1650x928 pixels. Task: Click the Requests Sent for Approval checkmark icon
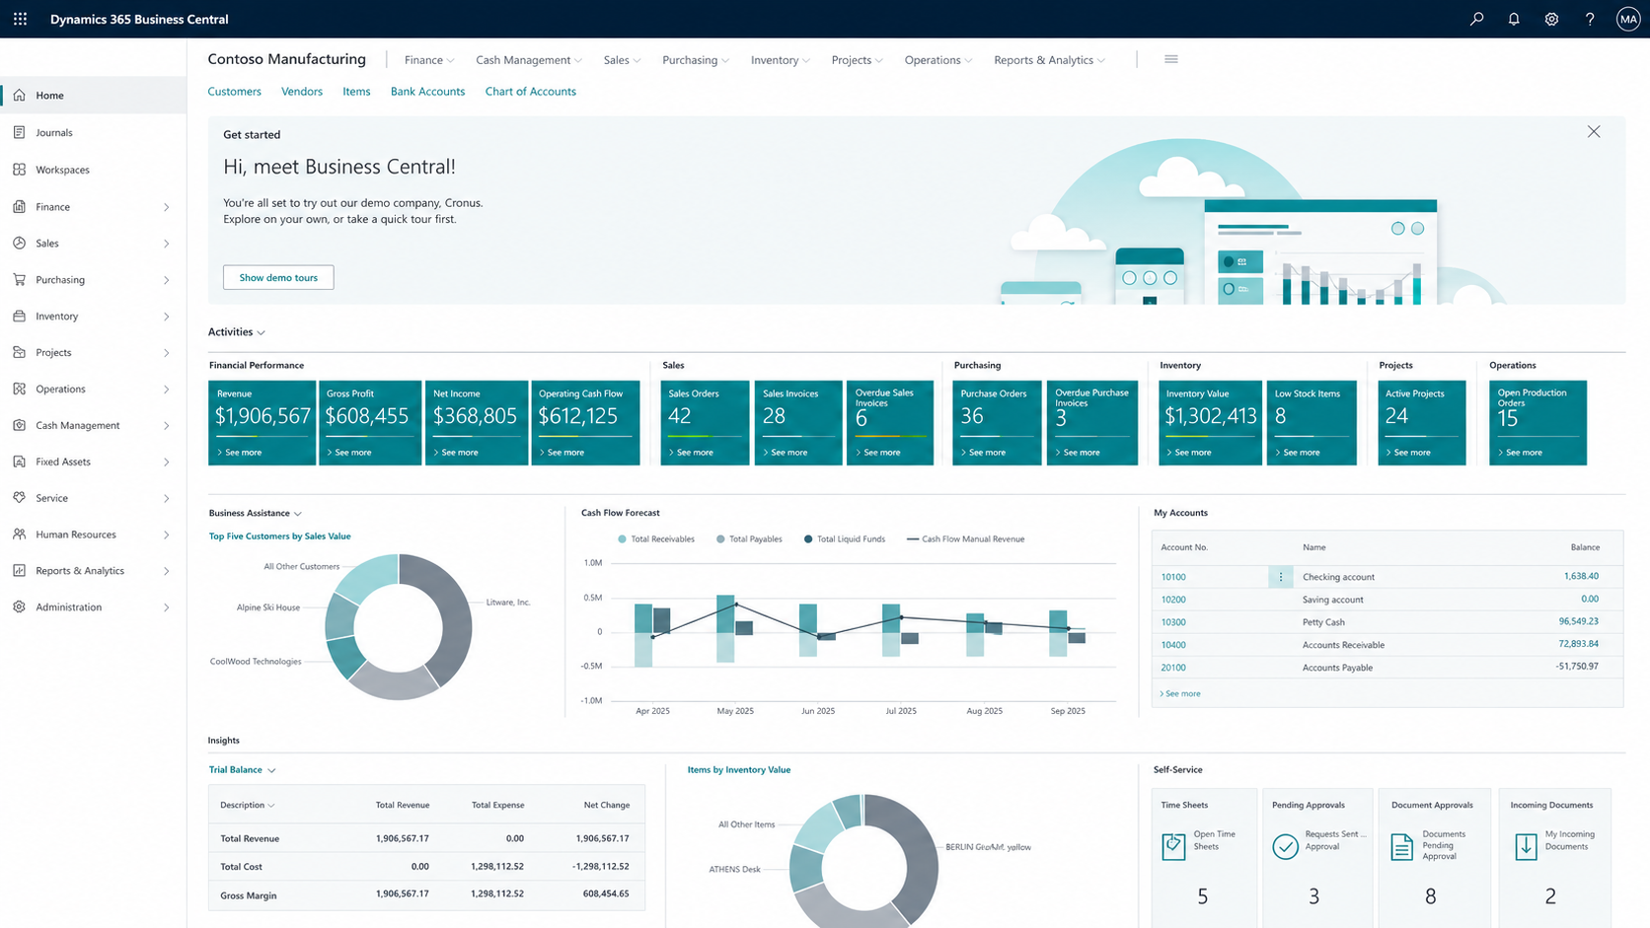click(x=1285, y=846)
